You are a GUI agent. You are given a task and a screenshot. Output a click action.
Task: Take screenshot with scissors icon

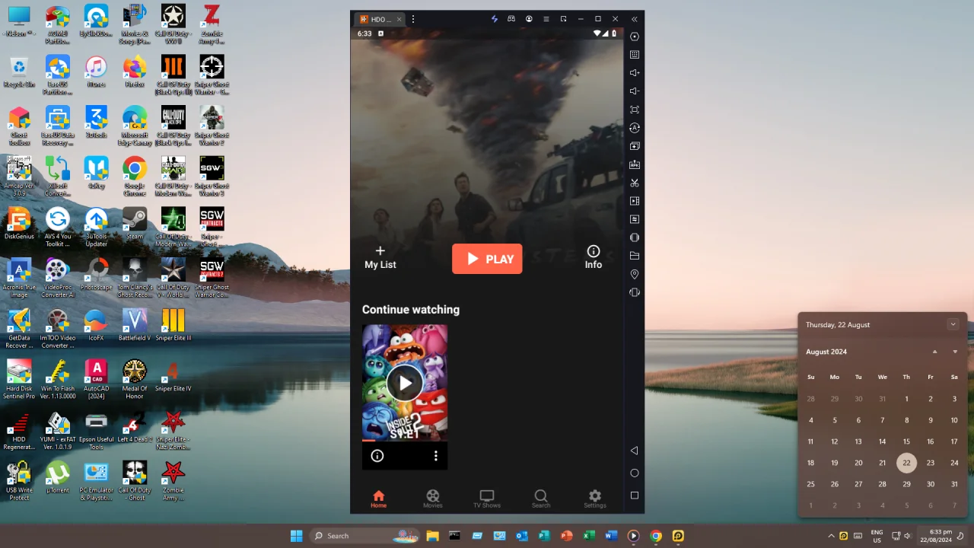(x=635, y=183)
